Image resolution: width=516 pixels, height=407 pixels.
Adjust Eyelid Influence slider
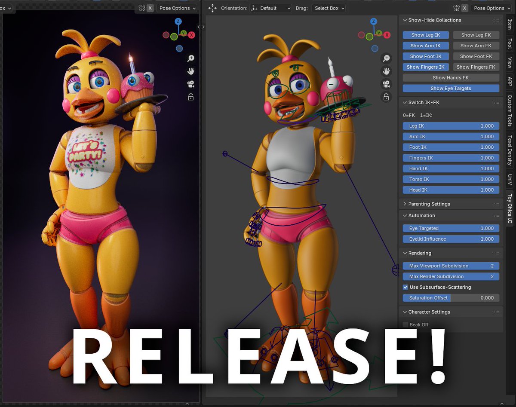(x=451, y=239)
